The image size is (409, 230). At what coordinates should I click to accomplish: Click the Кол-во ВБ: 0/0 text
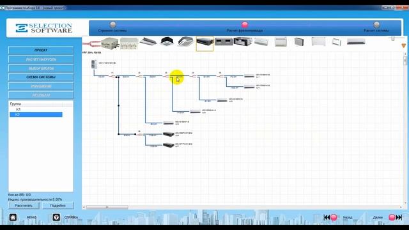click(19, 195)
